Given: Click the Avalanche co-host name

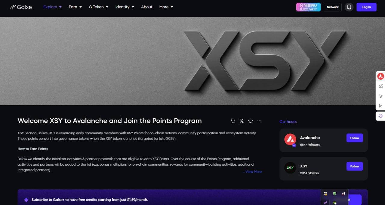Looking at the screenshot, I should (310, 138).
